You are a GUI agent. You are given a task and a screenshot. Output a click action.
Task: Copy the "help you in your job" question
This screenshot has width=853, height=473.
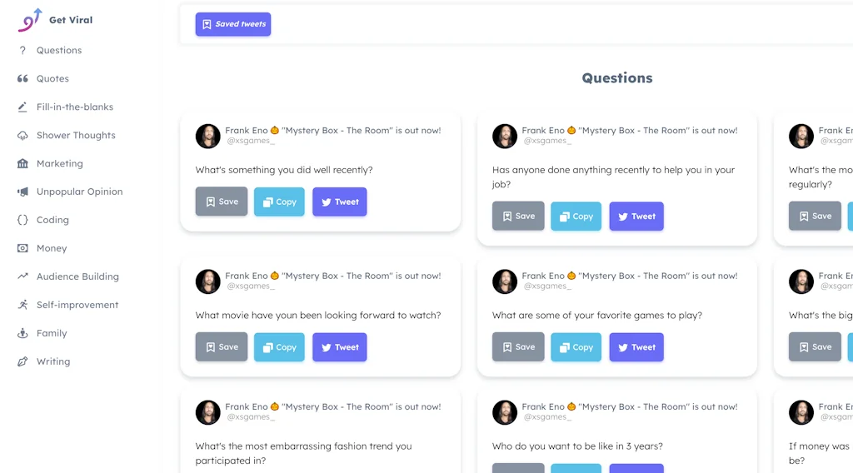pos(576,217)
